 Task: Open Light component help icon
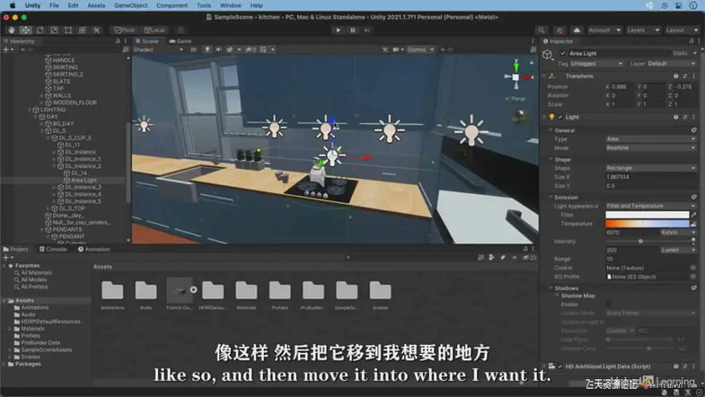coord(677,117)
